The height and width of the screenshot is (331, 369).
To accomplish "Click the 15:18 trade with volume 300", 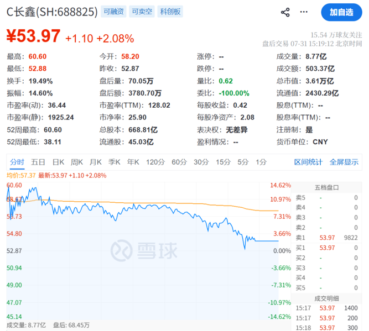I will point(326,328).
